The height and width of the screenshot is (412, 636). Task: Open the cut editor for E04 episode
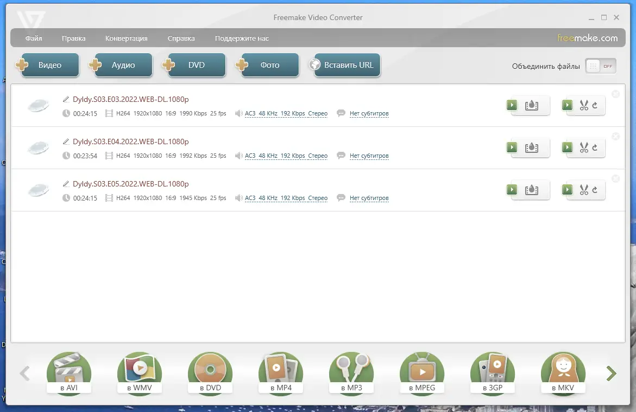[x=584, y=147]
